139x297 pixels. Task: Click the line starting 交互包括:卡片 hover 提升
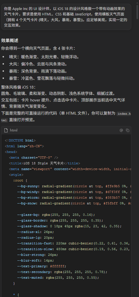63,103
